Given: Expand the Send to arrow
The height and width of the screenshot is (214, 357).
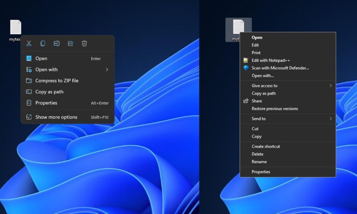Looking at the screenshot, I should coord(331,118).
